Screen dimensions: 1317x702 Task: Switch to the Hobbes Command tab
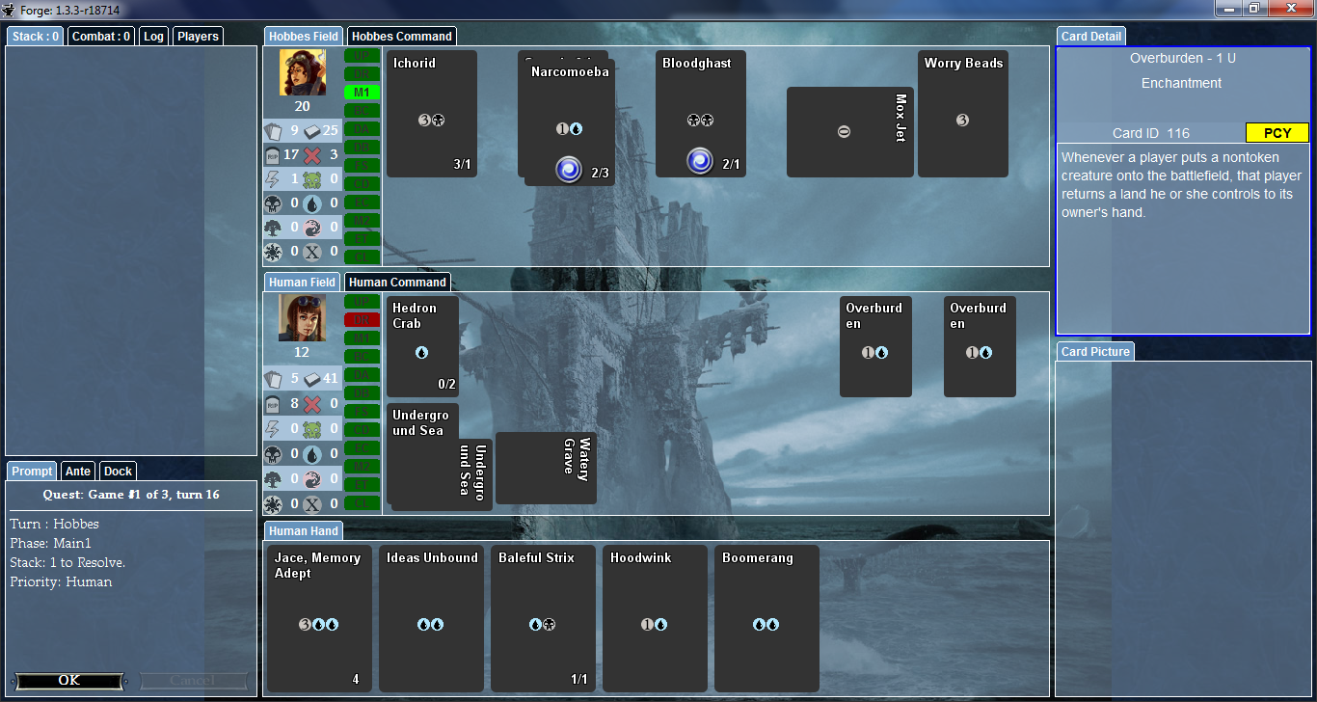(401, 37)
